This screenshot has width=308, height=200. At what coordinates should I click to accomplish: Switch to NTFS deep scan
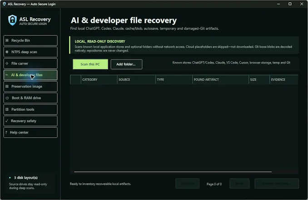pos(30,52)
